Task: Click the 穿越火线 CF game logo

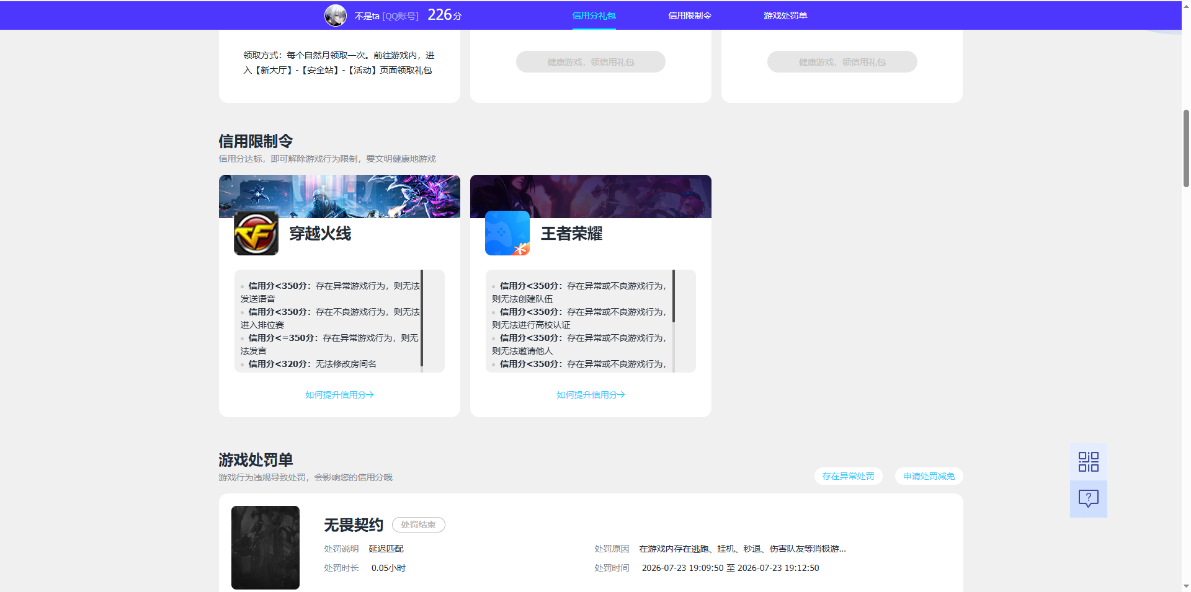Action: [x=256, y=233]
